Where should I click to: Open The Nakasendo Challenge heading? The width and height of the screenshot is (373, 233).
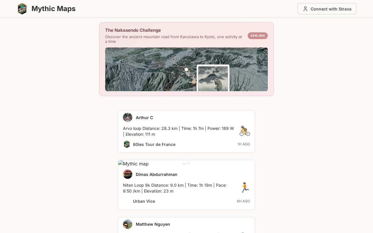[x=133, y=30]
